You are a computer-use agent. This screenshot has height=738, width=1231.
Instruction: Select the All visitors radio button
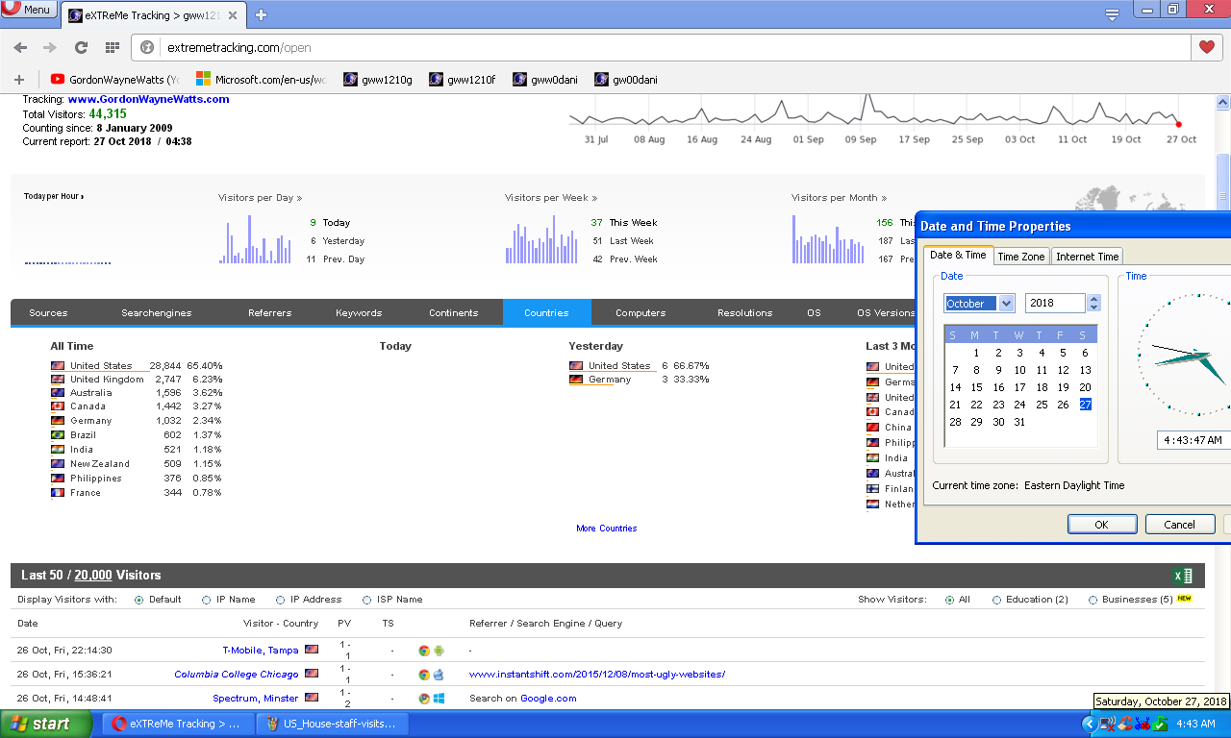(950, 600)
